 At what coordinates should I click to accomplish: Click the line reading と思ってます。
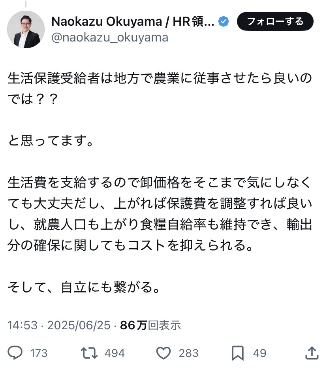[51, 141]
